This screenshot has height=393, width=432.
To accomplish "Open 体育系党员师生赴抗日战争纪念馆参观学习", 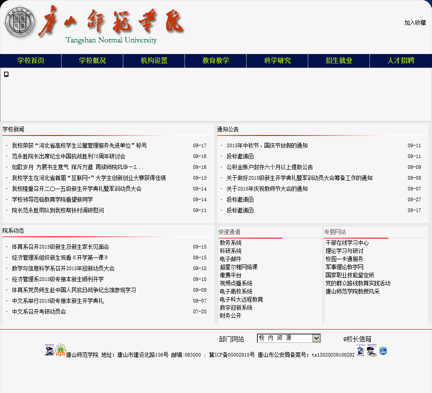I will pos(74,290).
